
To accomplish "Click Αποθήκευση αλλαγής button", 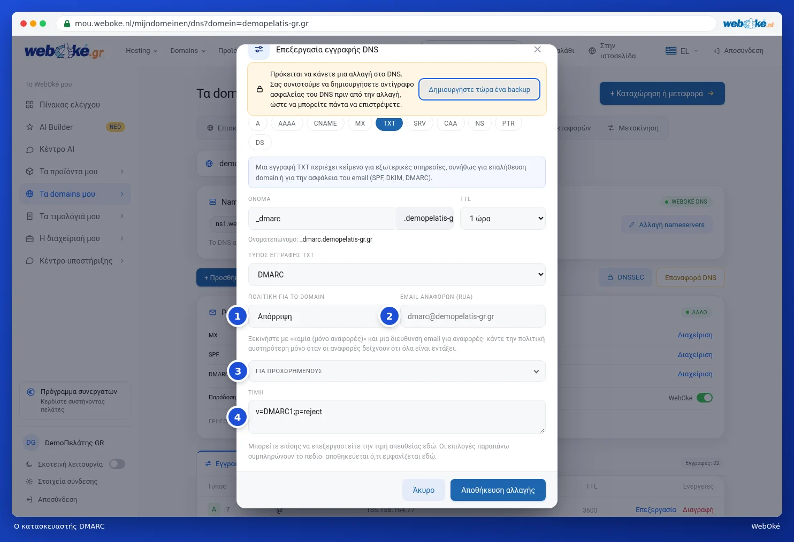I will tap(498, 490).
